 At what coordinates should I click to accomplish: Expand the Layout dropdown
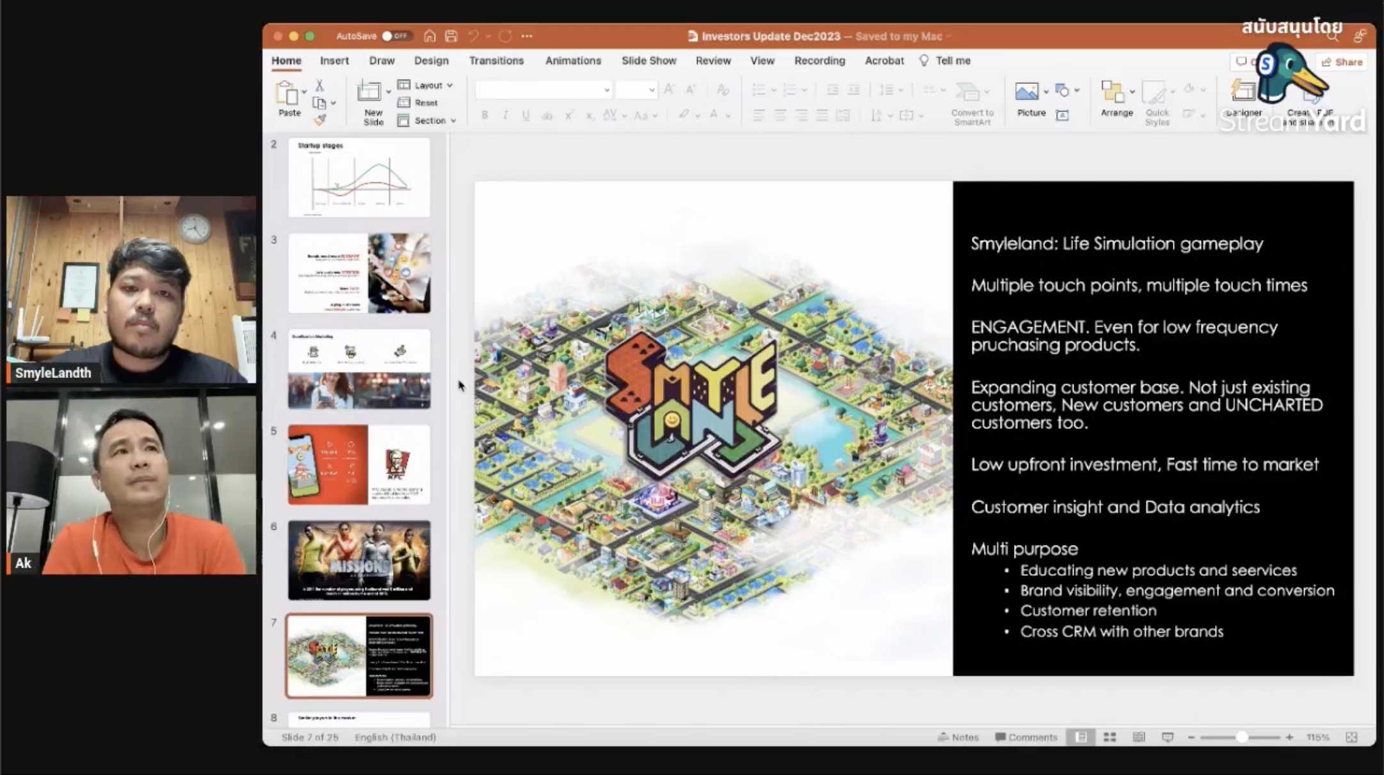click(x=426, y=85)
